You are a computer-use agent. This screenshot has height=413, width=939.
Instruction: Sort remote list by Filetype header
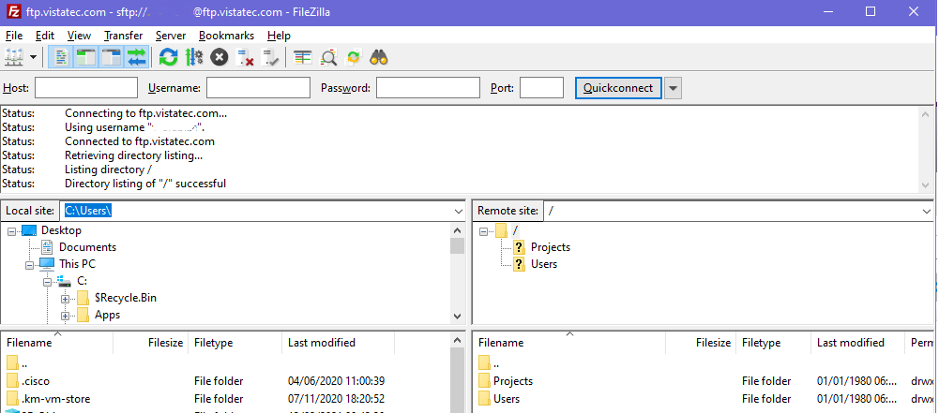[774, 343]
